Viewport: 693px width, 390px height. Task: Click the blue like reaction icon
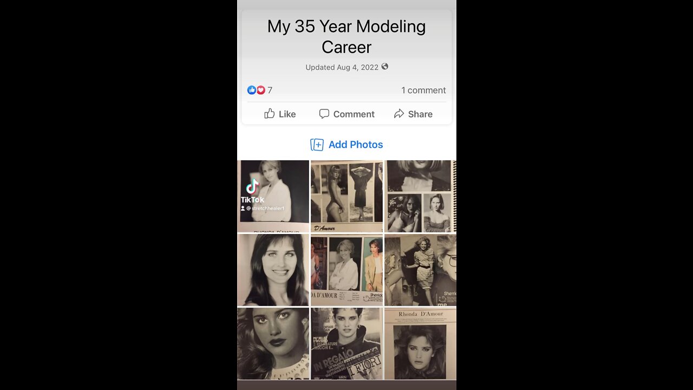pos(252,90)
